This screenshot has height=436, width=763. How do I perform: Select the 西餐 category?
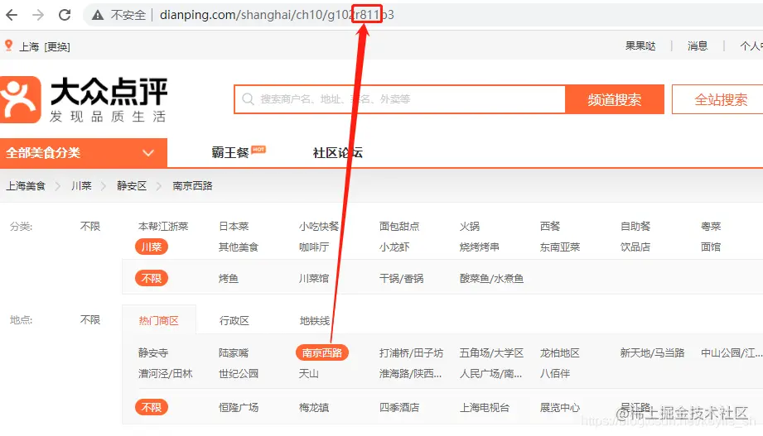(x=550, y=226)
